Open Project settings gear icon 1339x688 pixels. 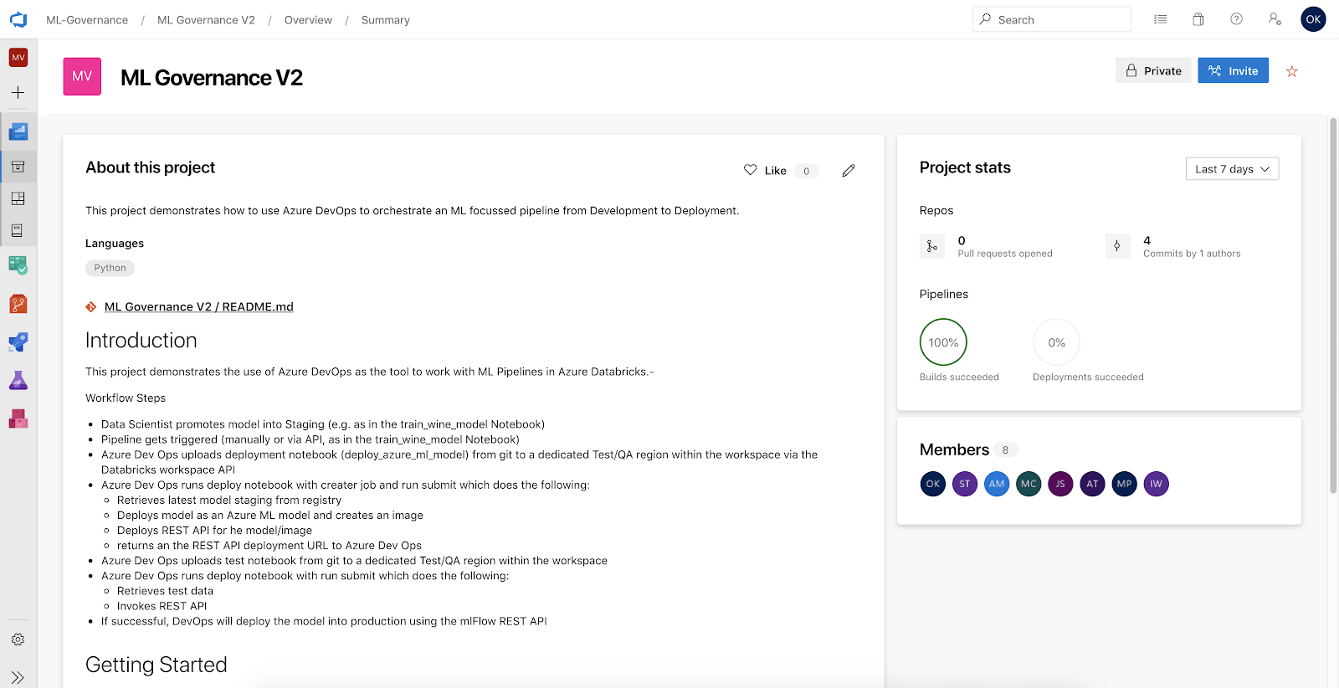click(x=18, y=639)
